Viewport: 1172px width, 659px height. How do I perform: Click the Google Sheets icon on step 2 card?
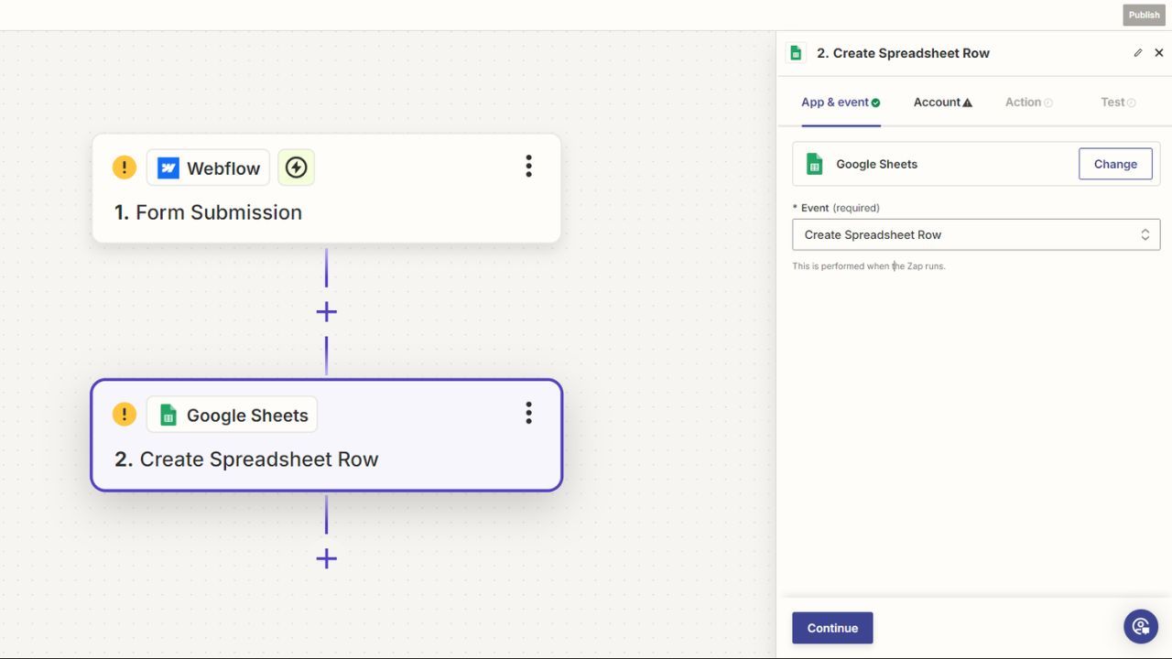click(168, 414)
